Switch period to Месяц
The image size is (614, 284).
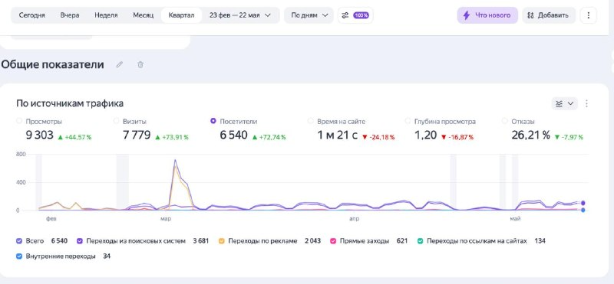click(x=143, y=15)
